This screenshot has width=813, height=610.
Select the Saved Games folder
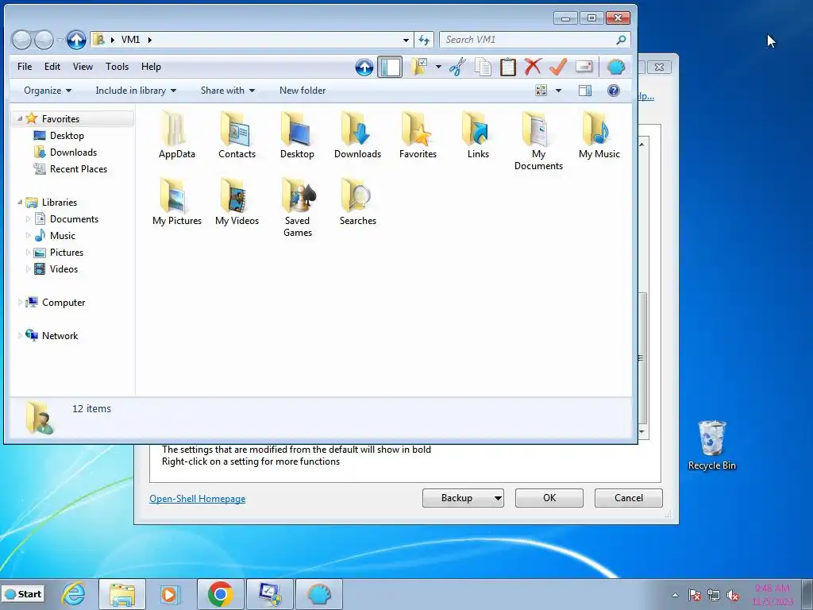click(297, 207)
